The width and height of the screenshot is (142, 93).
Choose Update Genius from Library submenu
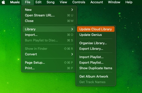(x=96, y=35)
